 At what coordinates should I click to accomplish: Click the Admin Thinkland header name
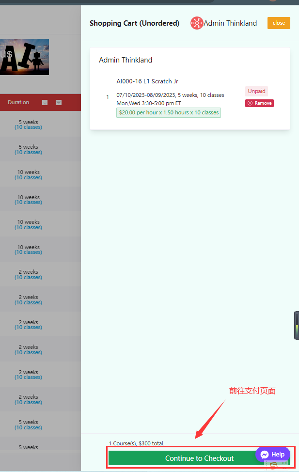230,23
